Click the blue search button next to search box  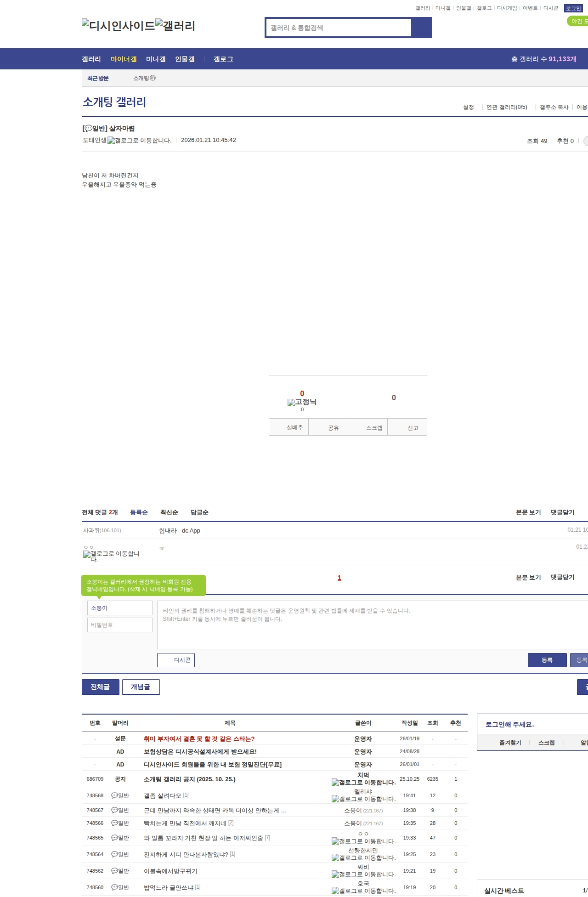(x=421, y=28)
